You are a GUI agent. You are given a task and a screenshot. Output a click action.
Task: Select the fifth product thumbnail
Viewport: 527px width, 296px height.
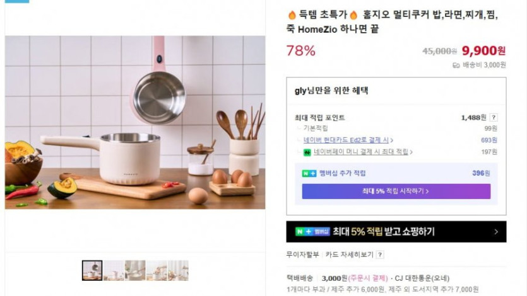[178, 270]
